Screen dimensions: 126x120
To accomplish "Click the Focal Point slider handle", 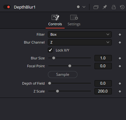I will 70,66.
